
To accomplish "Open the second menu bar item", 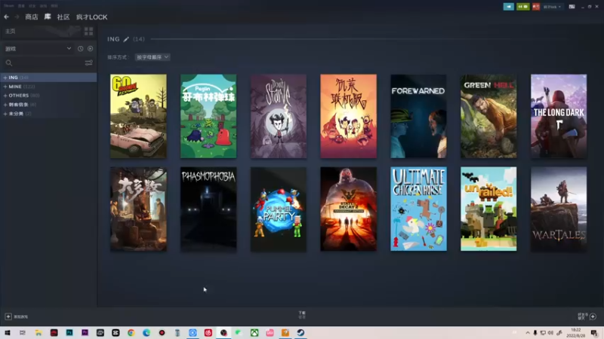I will point(21,6).
